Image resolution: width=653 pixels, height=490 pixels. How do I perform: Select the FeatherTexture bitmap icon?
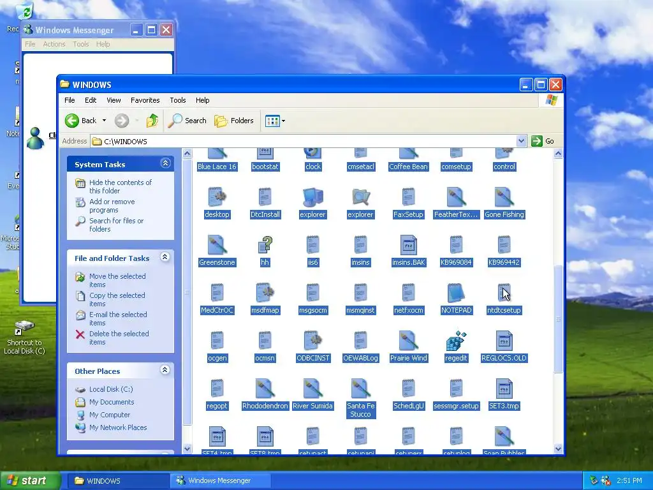pyautogui.click(x=456, y=197)
